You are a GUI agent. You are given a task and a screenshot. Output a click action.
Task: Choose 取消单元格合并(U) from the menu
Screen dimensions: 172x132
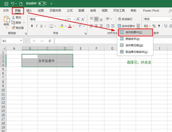135,52
